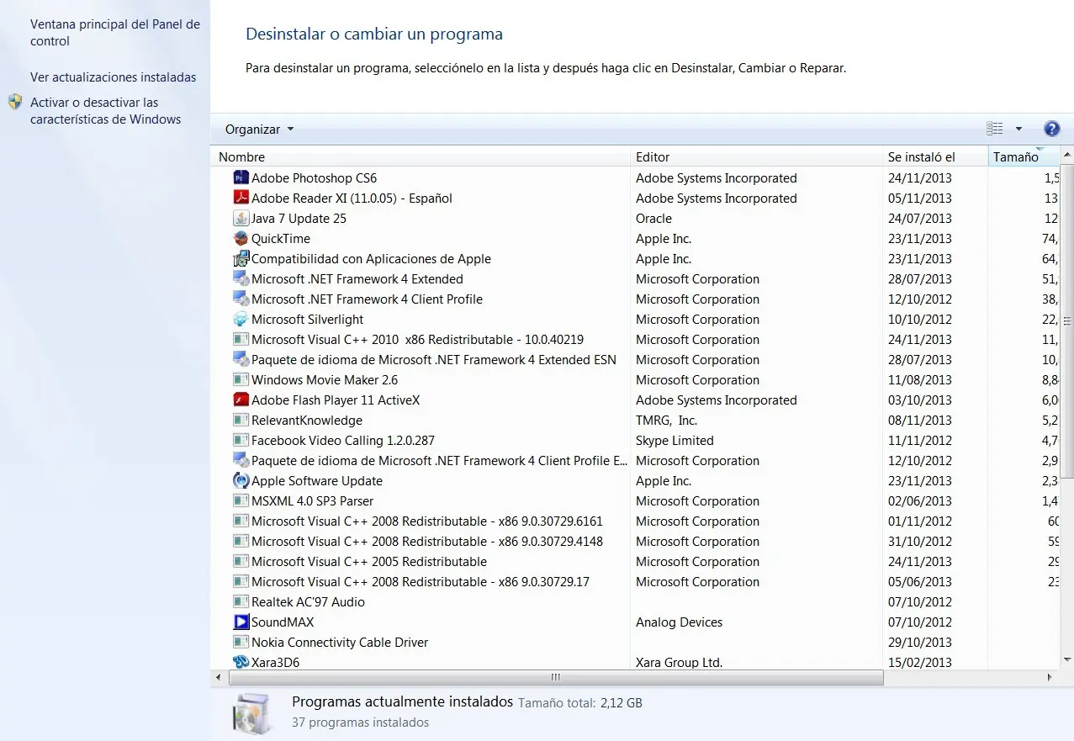Select the Java 7 Update 25 icon

(x=241, y=219)
